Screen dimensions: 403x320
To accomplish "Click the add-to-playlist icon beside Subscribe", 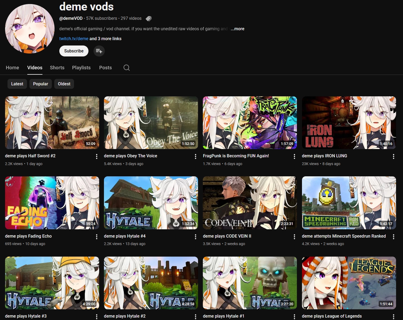I will (99, 51).
